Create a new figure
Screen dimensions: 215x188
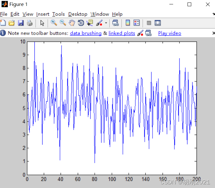coord(3,23)
